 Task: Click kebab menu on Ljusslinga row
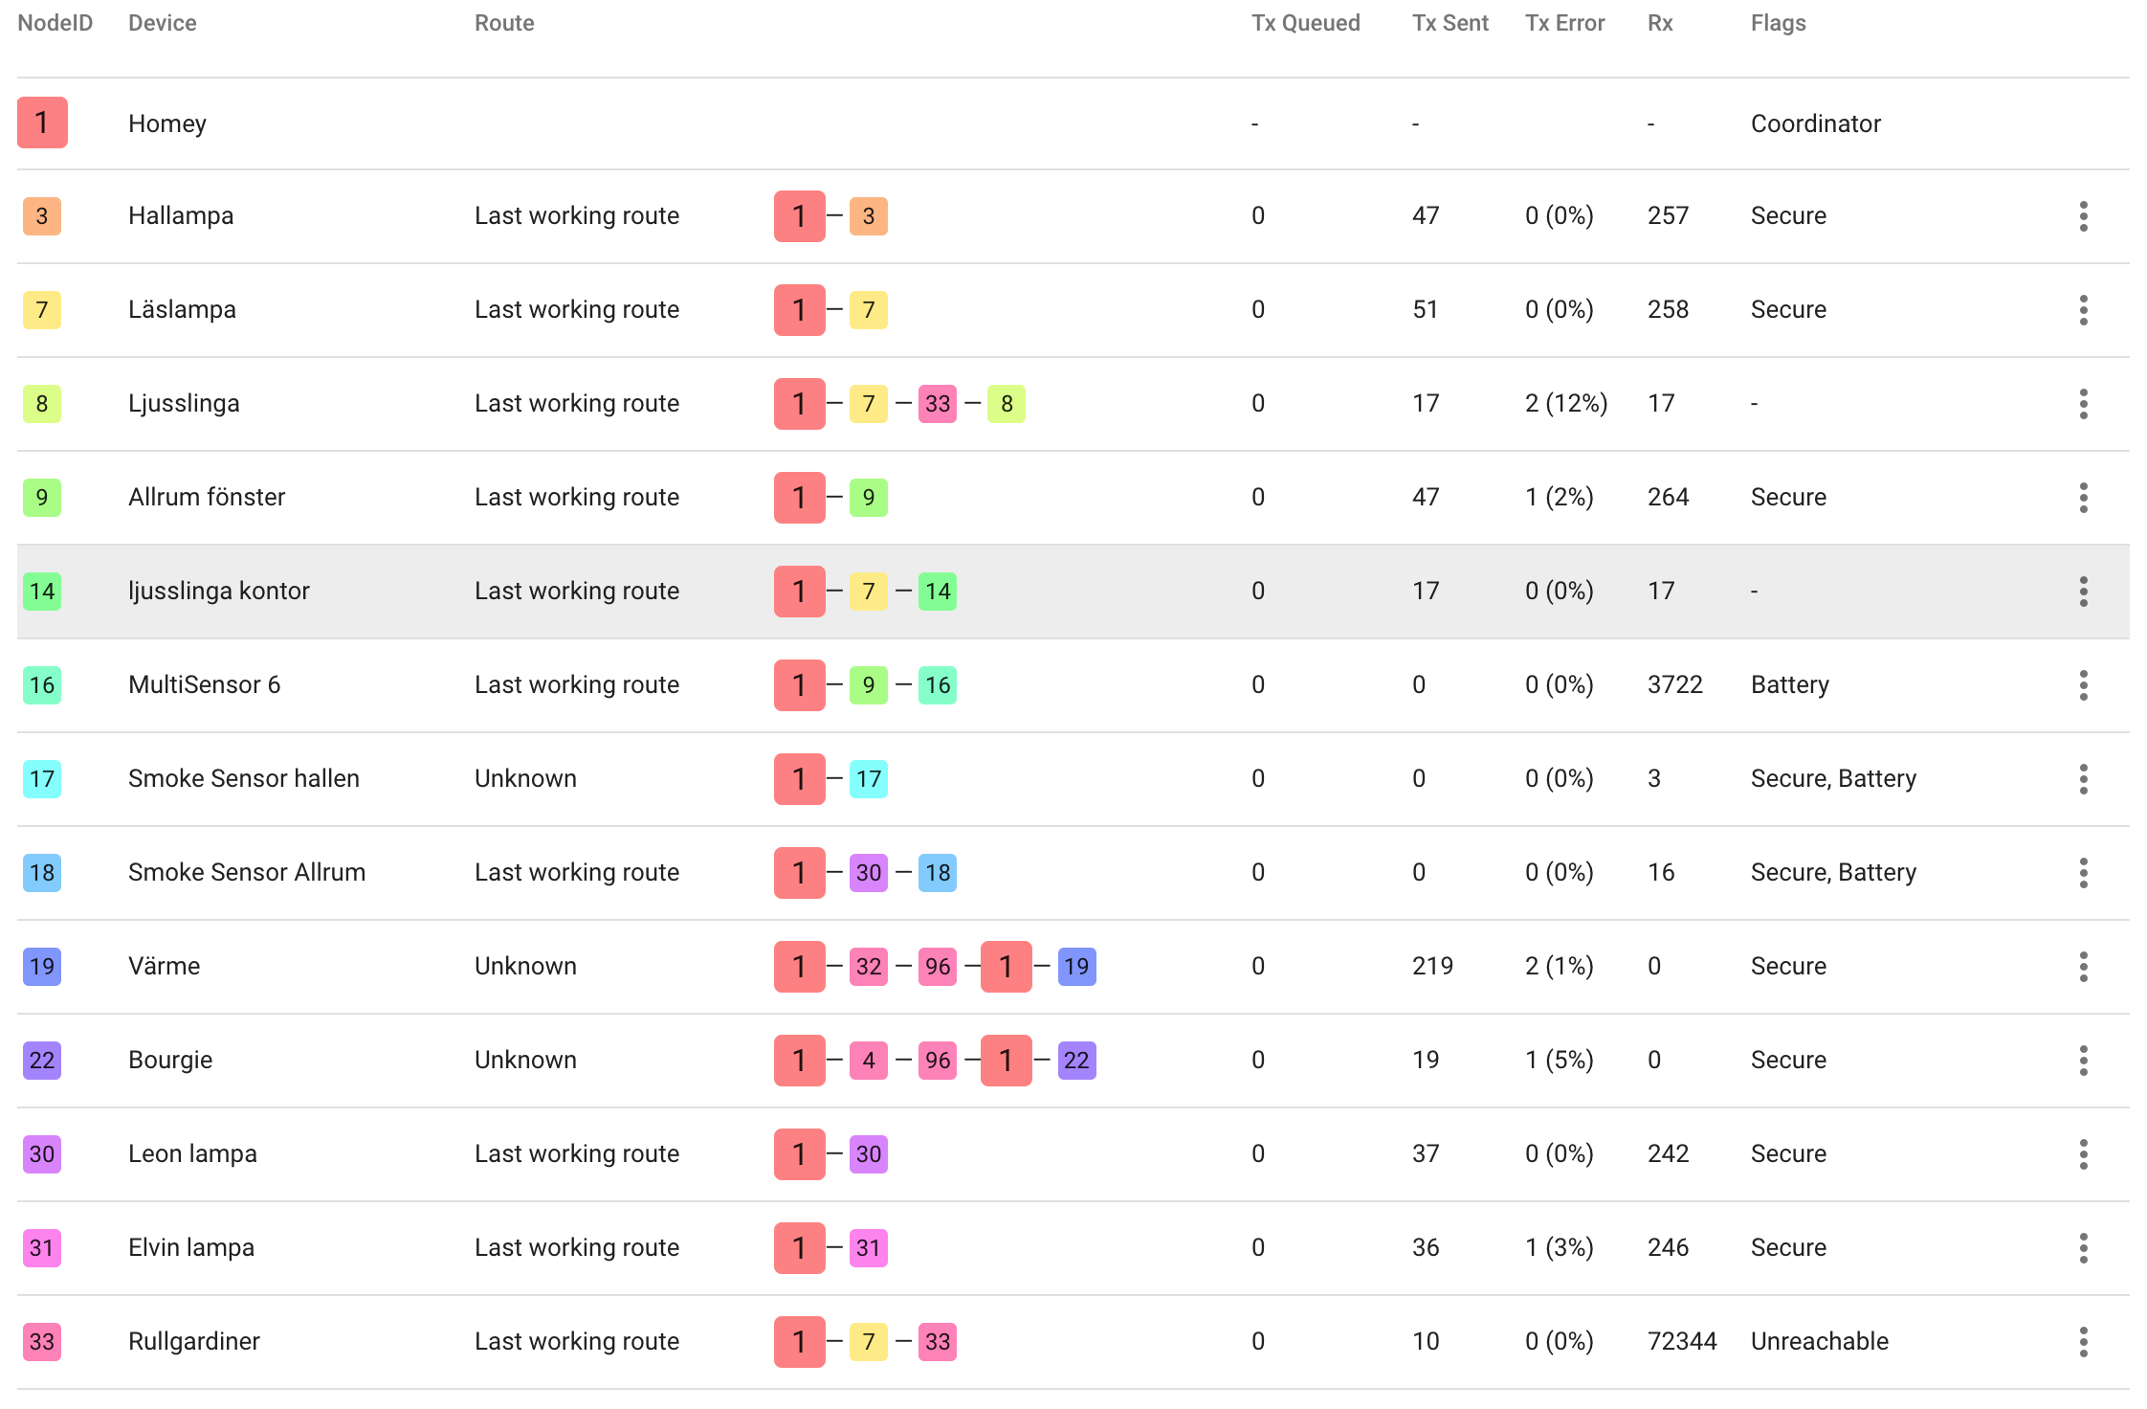(2083, 404)
